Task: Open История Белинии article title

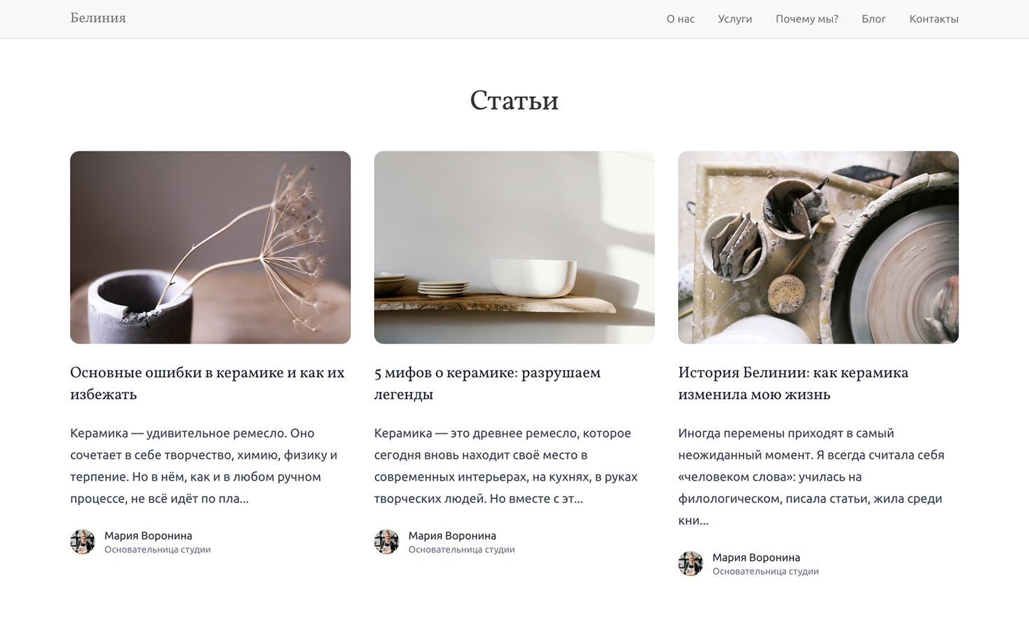Action: [x=793, y=383]
